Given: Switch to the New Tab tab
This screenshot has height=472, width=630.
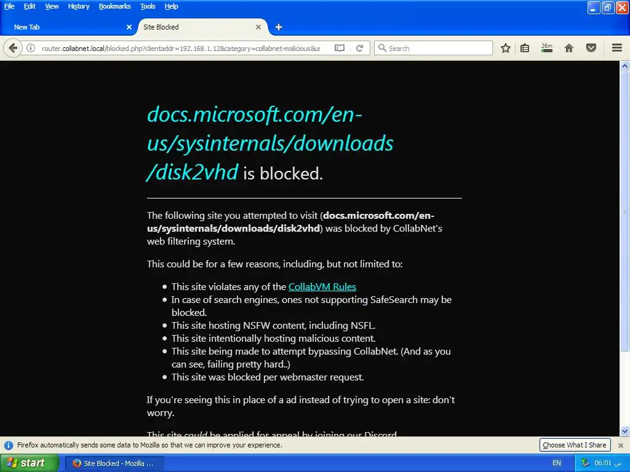Looking at the screenshot, I should click(x=68, y=27).
